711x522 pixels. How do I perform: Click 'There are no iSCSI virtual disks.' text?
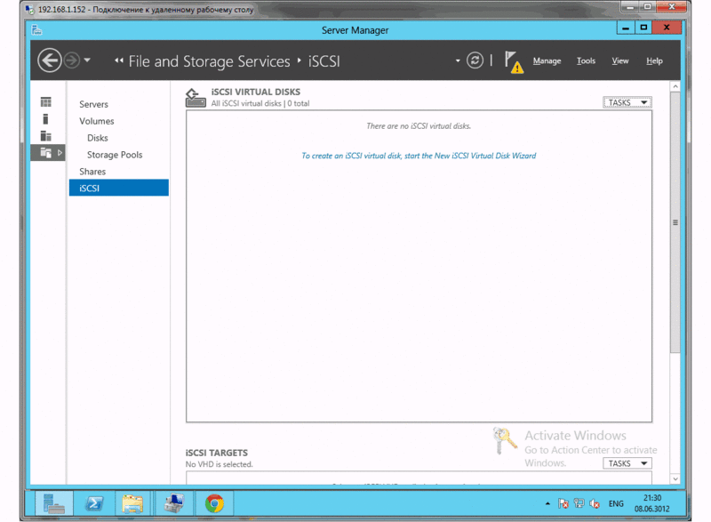click(419, 126)
